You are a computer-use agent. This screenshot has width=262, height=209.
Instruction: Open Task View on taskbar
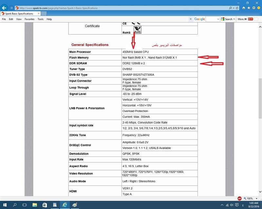[25, 205]
